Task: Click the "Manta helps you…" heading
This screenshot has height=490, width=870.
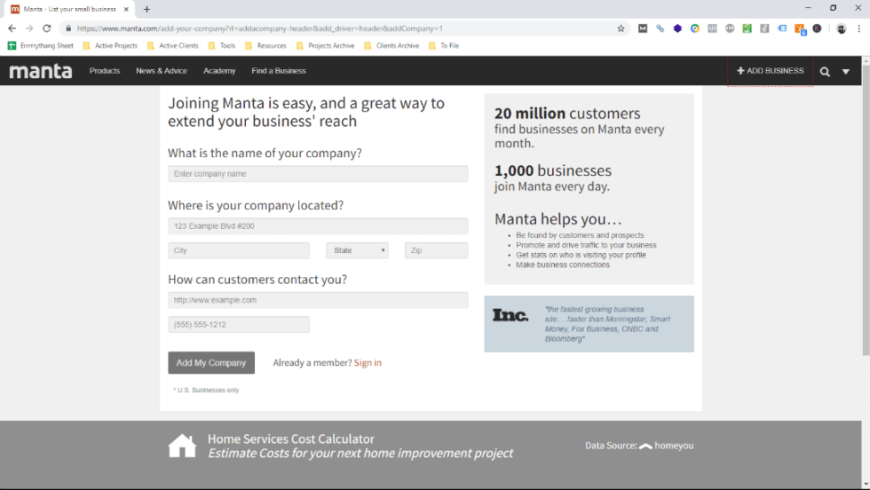Action: 558,218
